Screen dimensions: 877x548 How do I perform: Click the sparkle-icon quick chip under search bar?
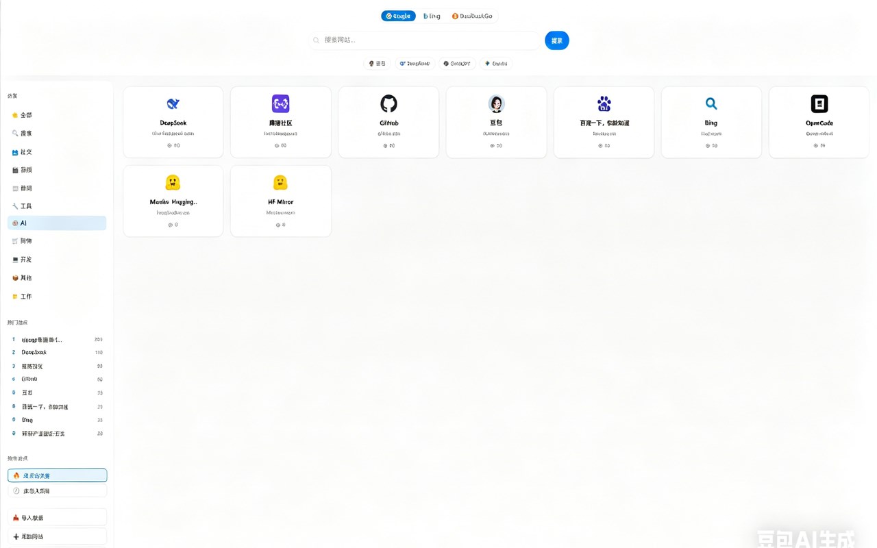tap(496, 64)
